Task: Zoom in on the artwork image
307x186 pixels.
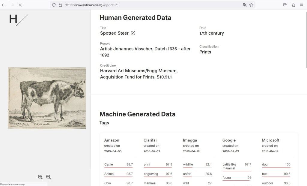Action: 40,177
